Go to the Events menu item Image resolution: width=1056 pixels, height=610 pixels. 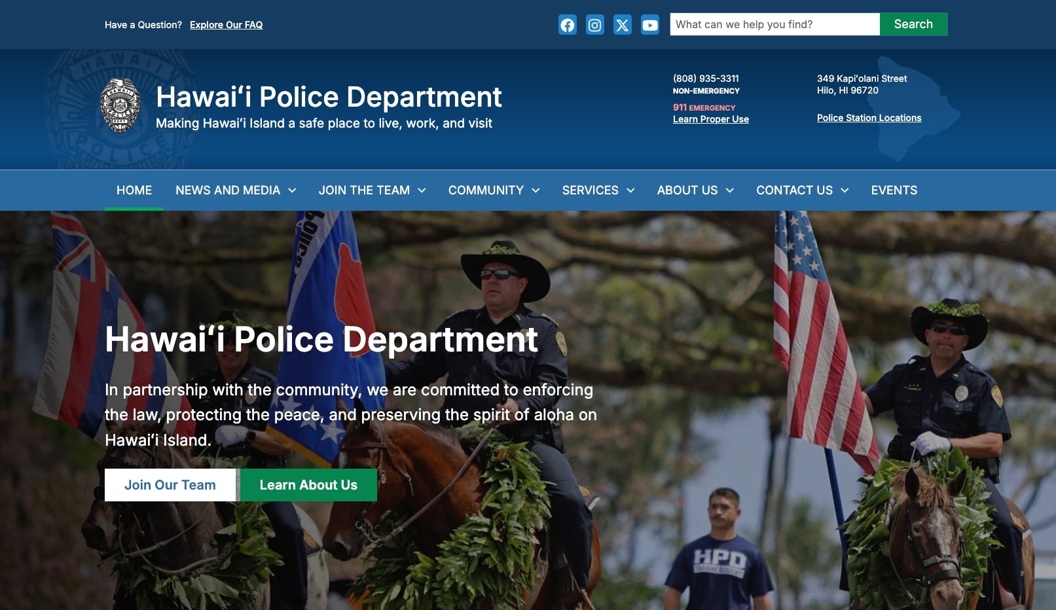894,190
